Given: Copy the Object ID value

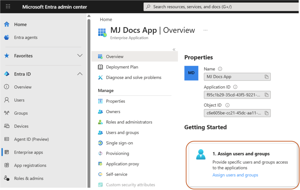Looking at the screenshot, I should click(x=266, y=113).
